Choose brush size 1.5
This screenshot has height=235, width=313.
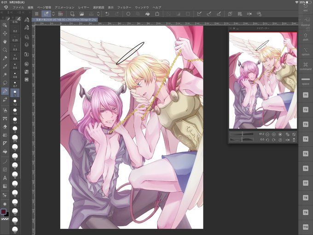tap(15, 112)
